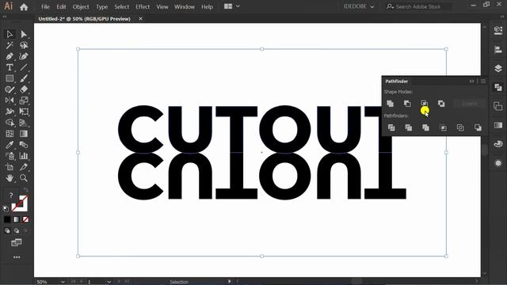
Task: Open the Pathfinder panel options menu
Action: (483, 82)
